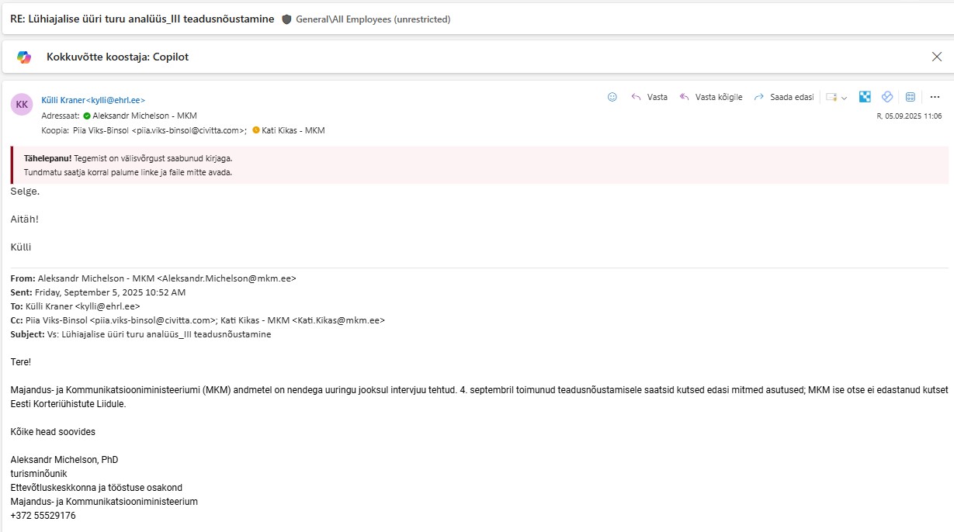This screenshot has height=532, width=954.
Task: Open the General\All Employees sensitivity label
Action: 373,19
